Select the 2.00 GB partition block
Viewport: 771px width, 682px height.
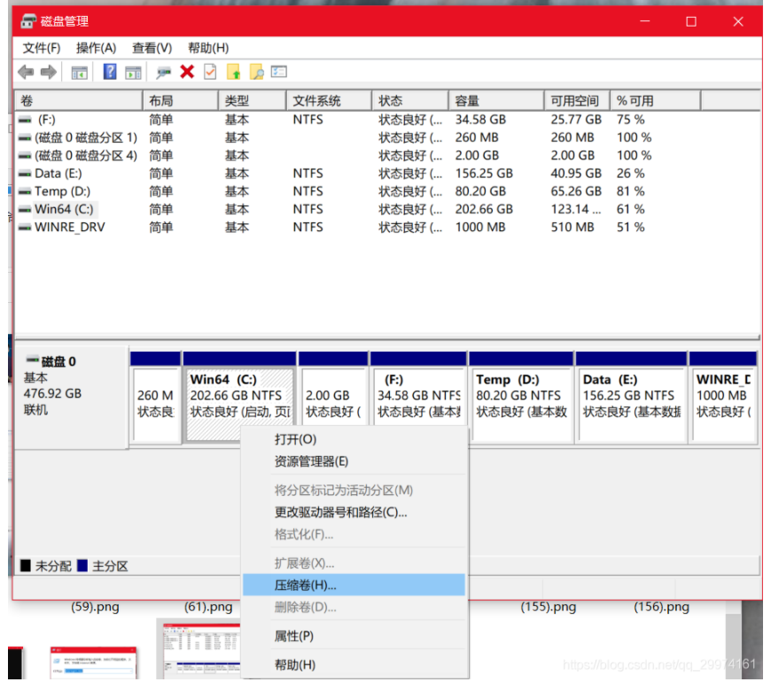pyautogui.click(x=333, y=388)
